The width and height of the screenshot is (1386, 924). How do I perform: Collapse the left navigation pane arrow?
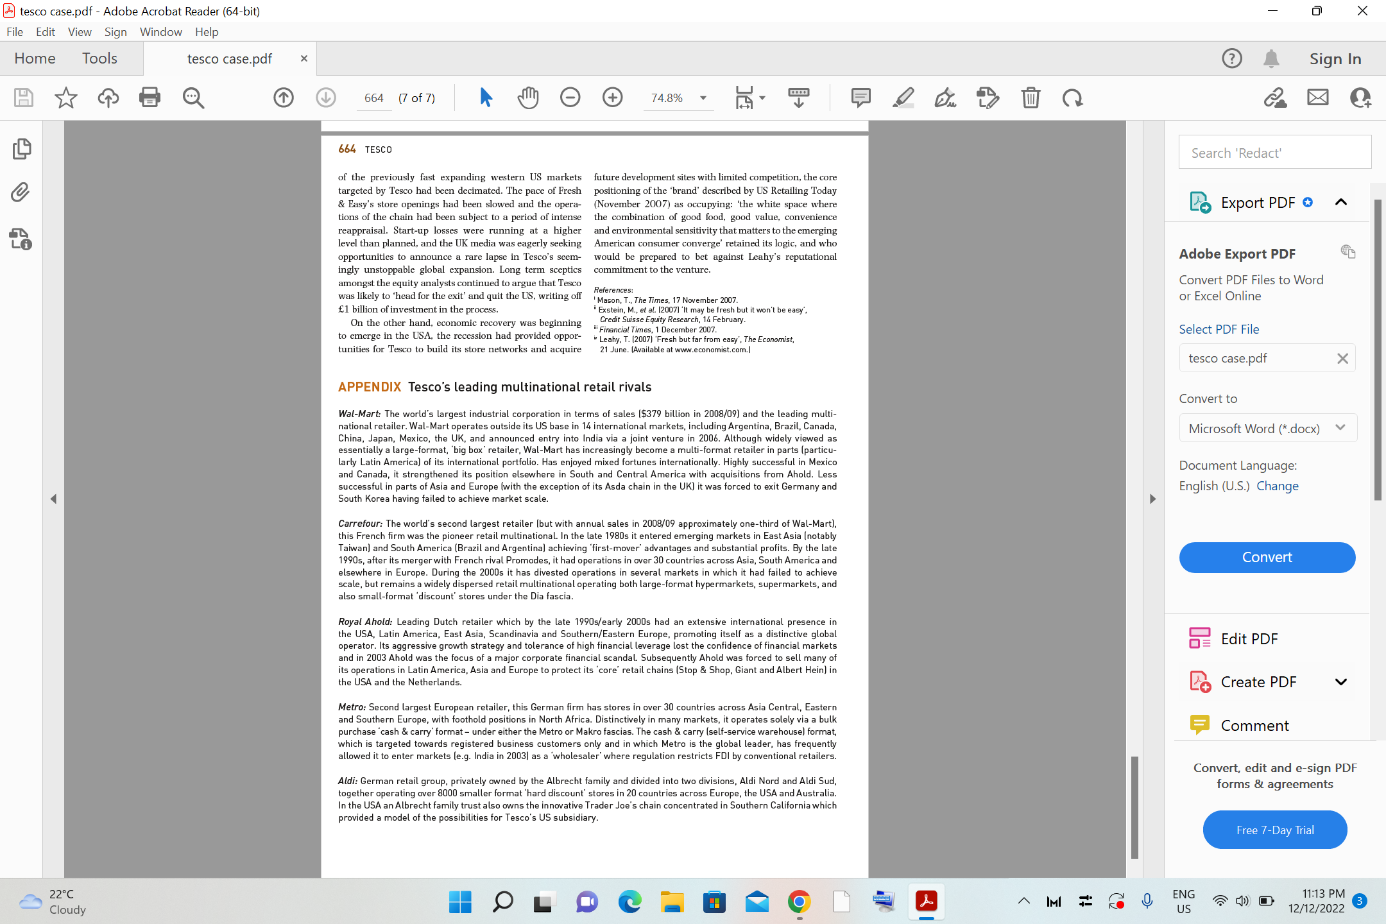point(53,499)
